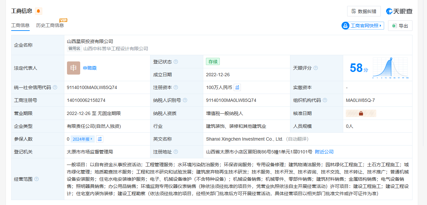427x205 pixels.
Task: Open the 工商官网快照 dropdown
Action: [x=363, y=26]
